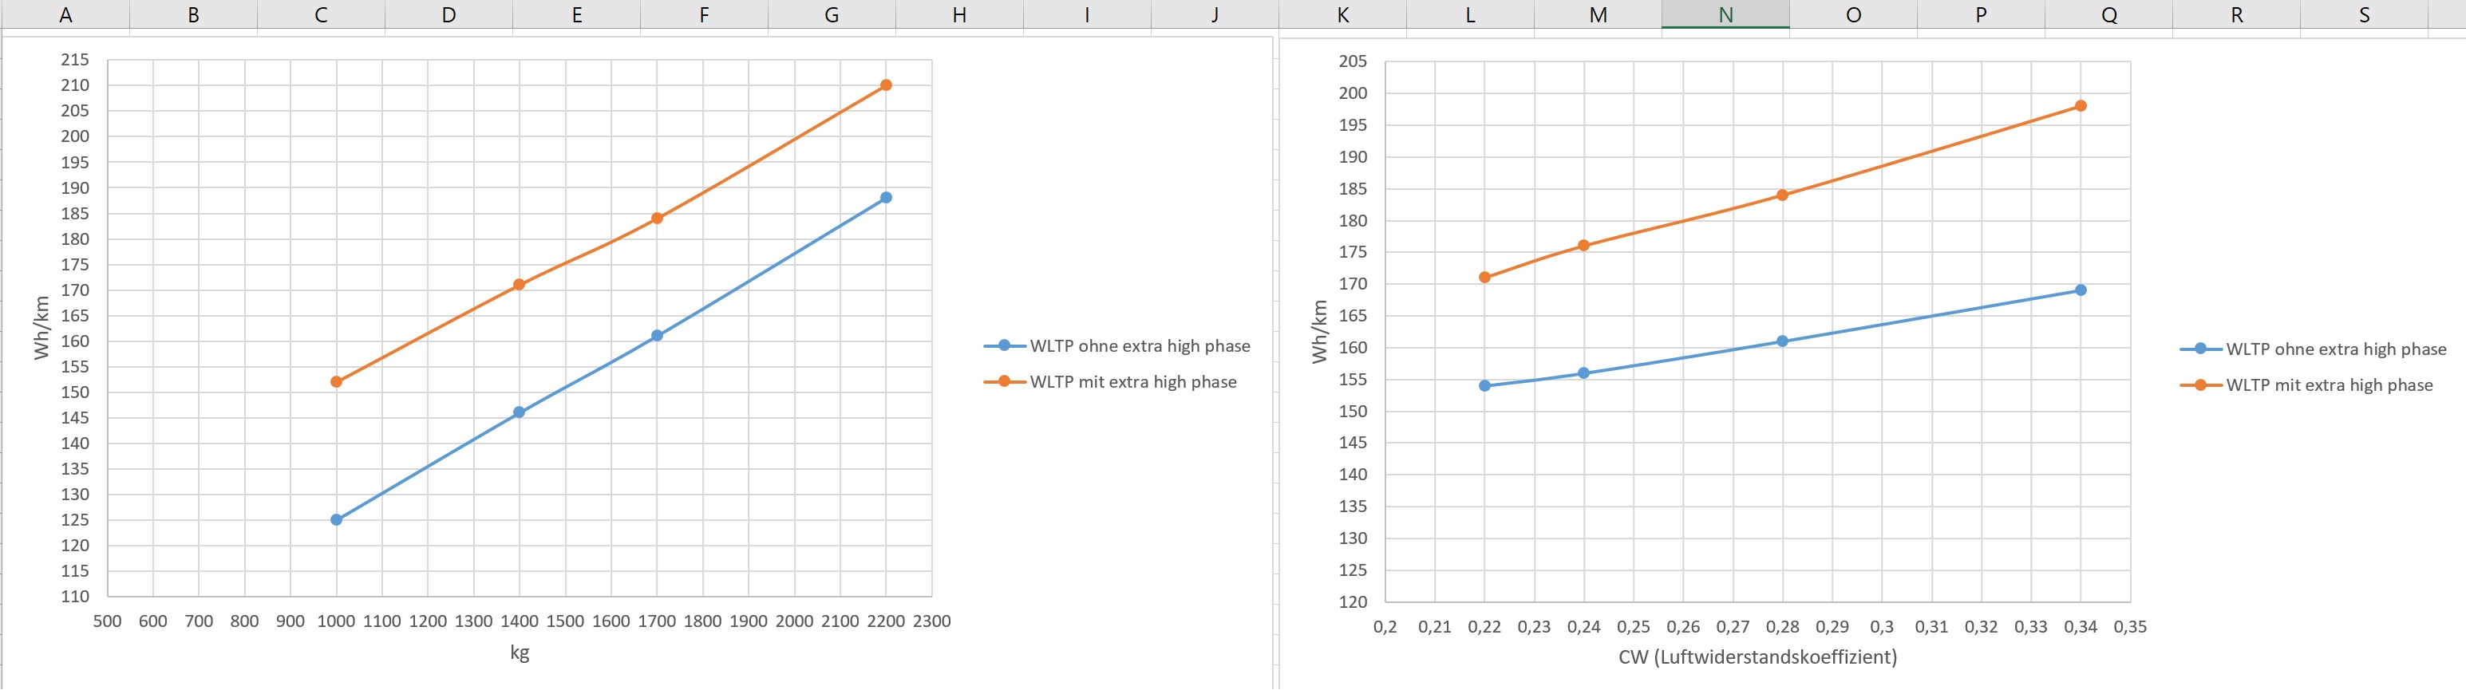Select column H header

tap(959, 14)
